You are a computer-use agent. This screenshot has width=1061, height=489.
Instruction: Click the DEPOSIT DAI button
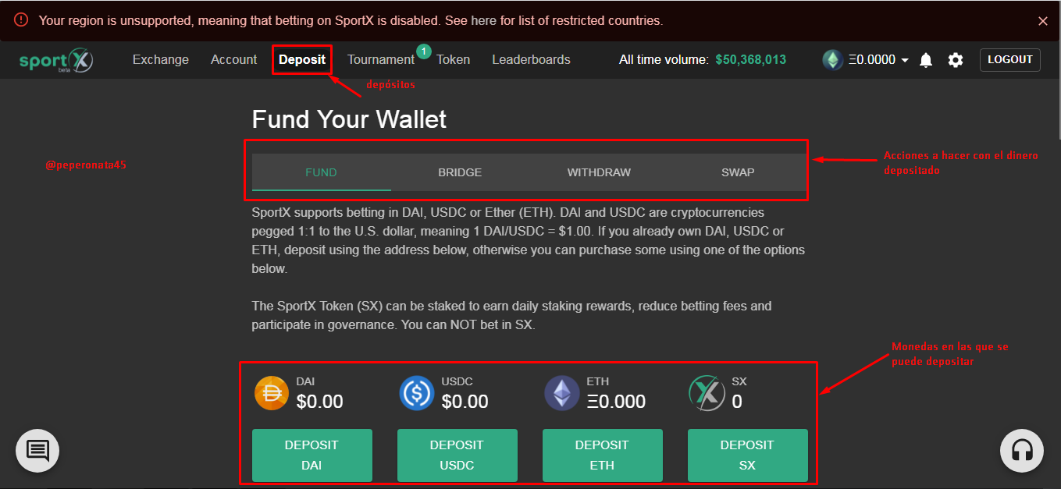312,455
